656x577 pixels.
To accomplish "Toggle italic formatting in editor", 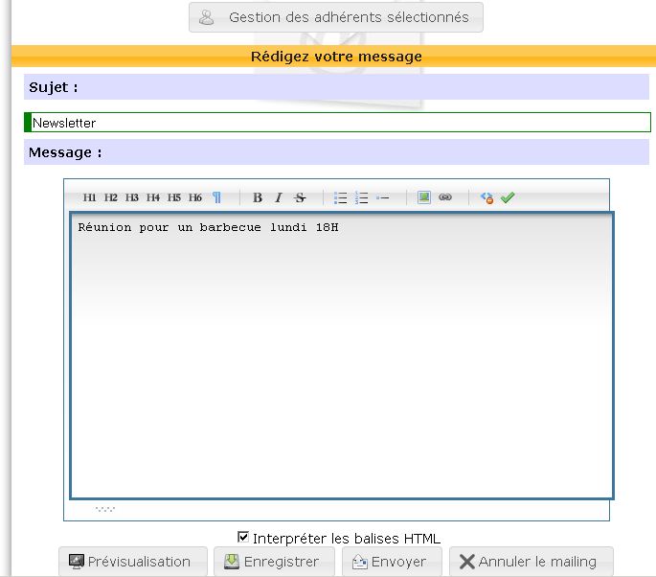I will tap(279, 197).
